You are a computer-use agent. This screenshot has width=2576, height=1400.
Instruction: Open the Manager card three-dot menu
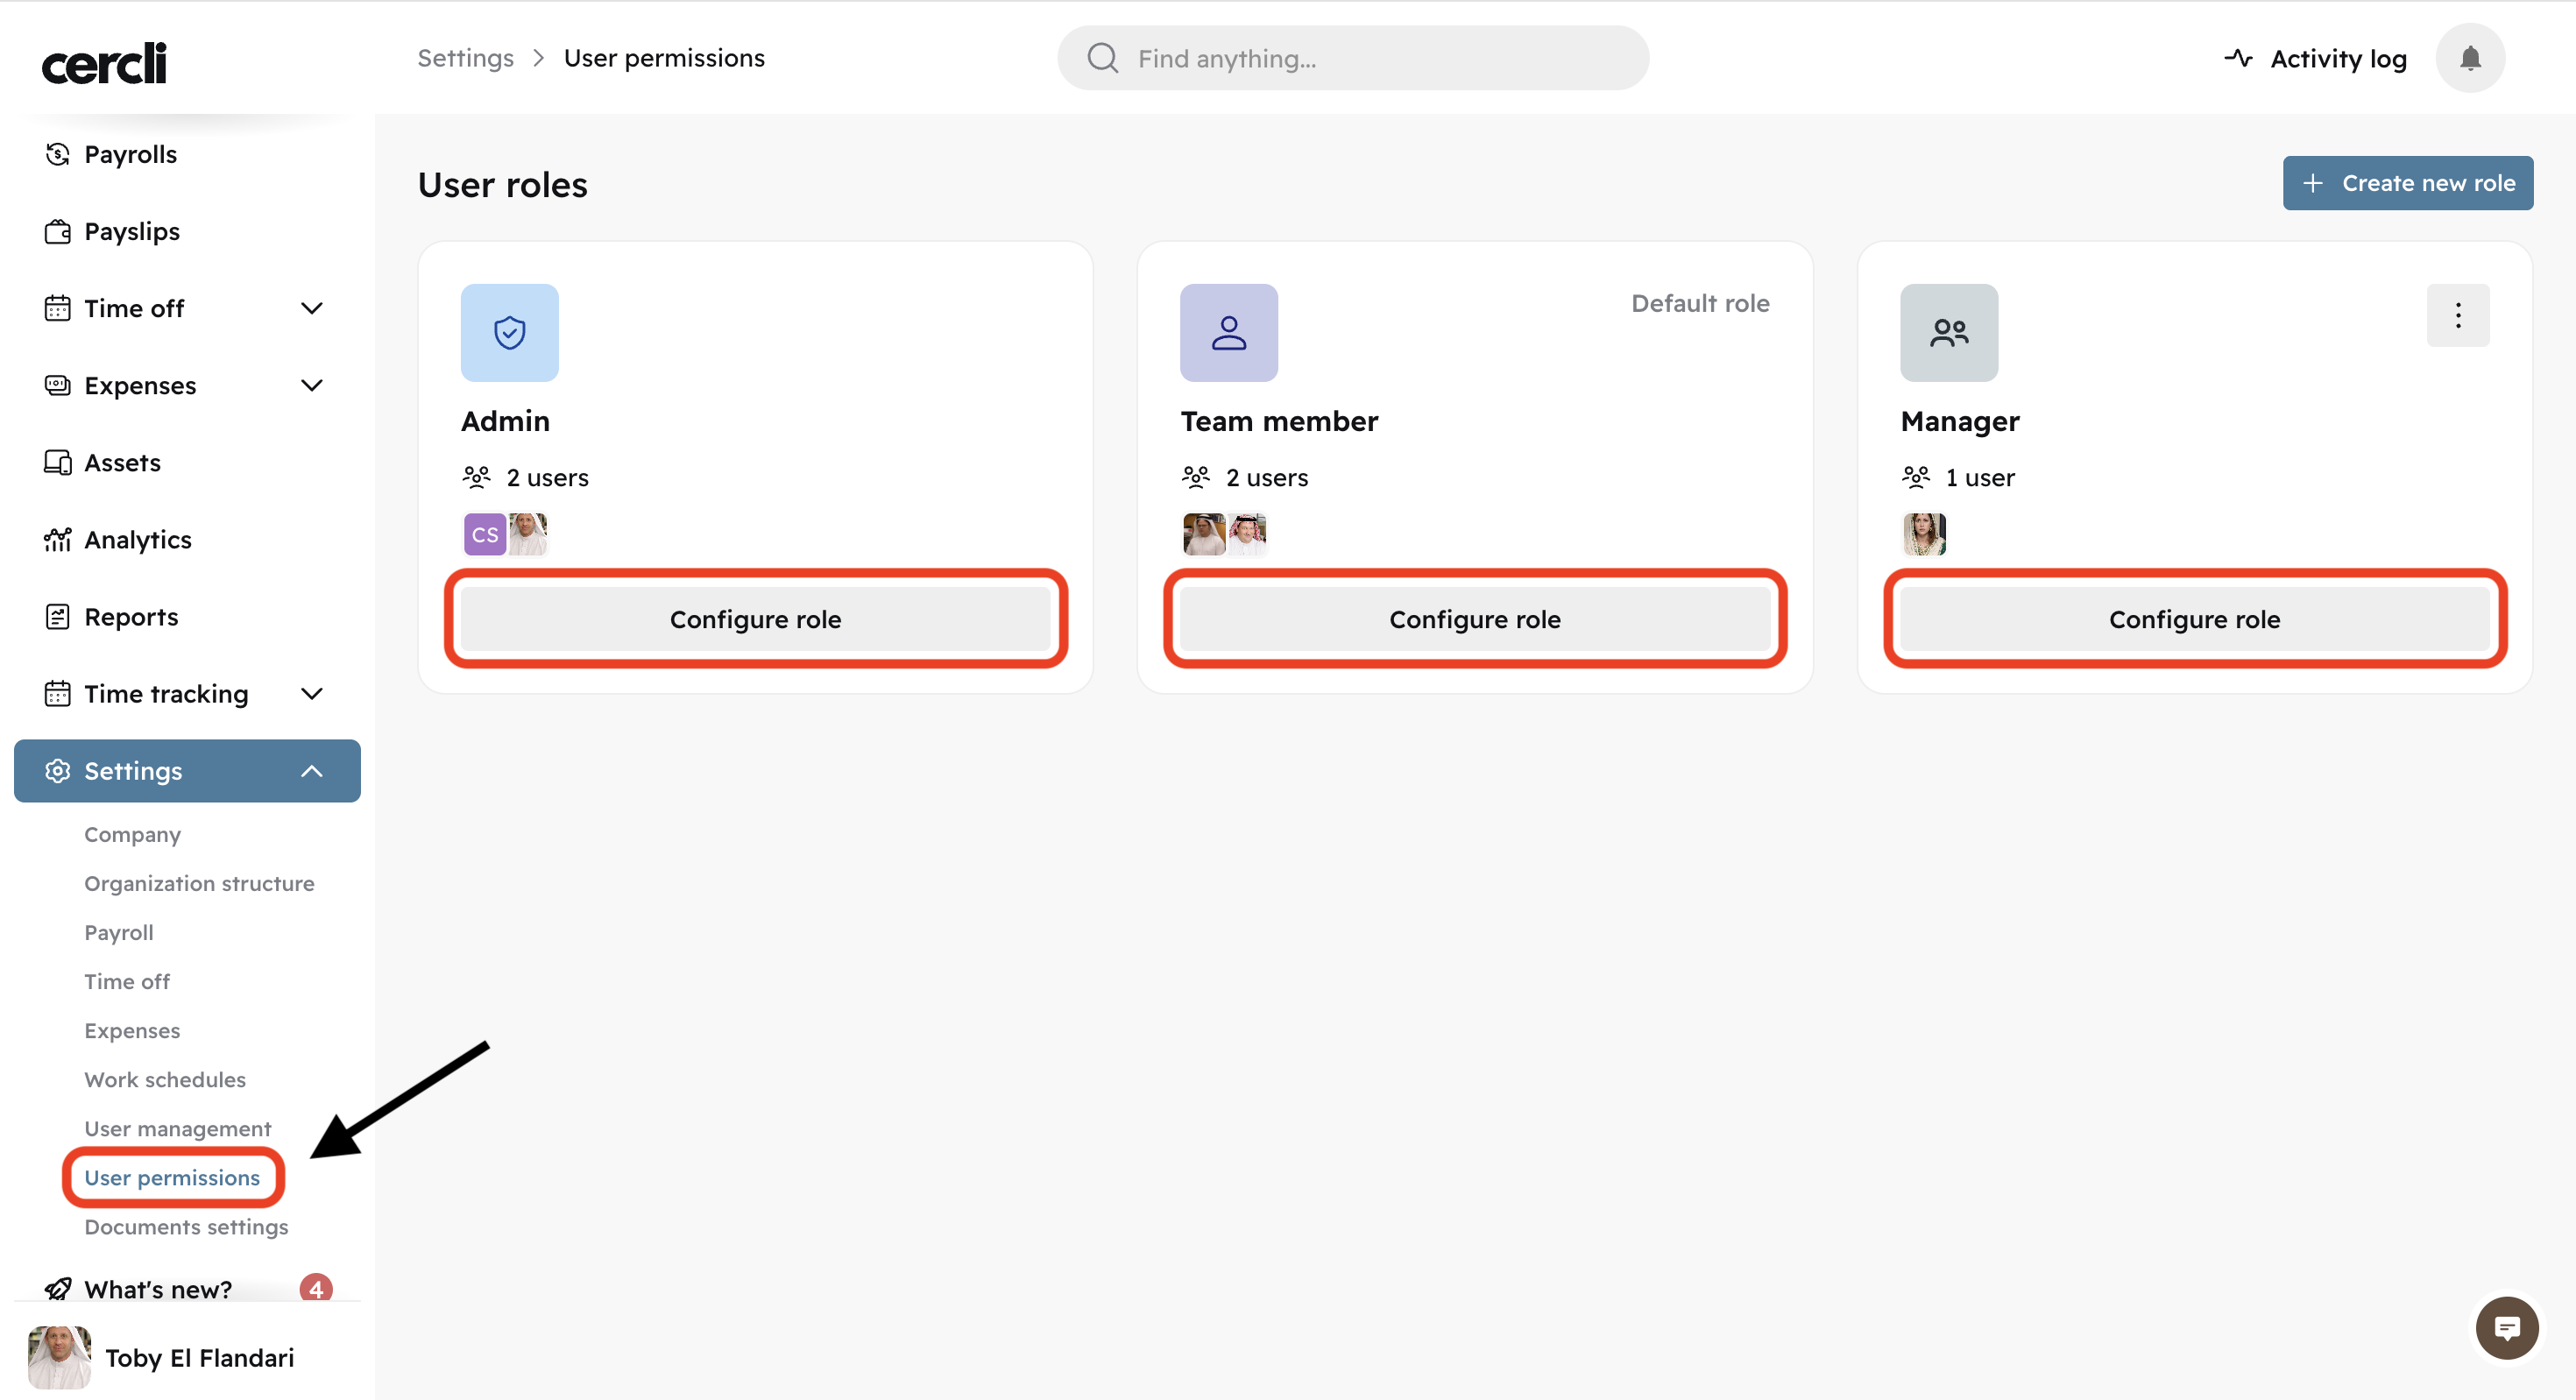coord(2457,316)
